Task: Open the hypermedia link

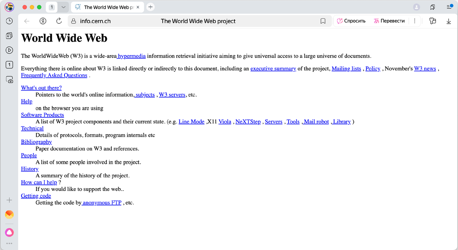Action: pyautogui.click(x=131, y=56)
